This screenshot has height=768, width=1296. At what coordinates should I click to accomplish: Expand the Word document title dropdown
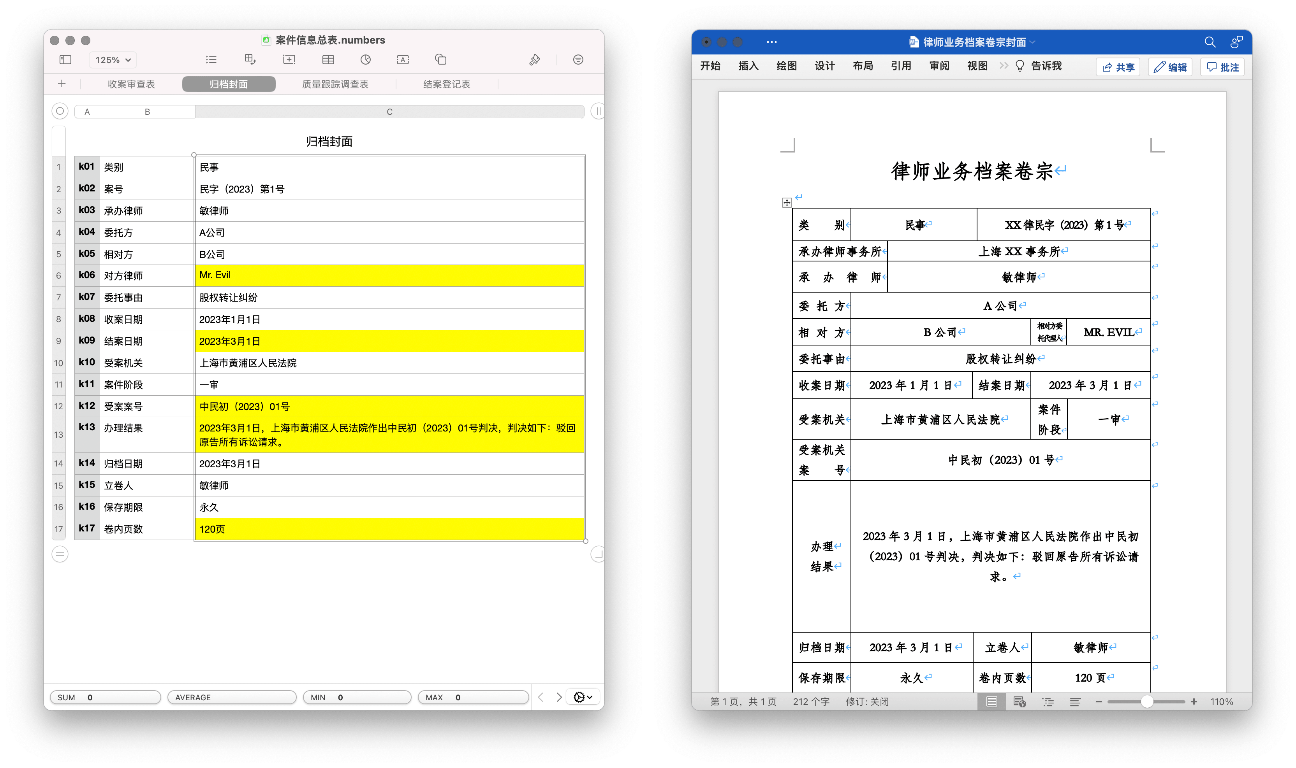(x=1033, y=42)
